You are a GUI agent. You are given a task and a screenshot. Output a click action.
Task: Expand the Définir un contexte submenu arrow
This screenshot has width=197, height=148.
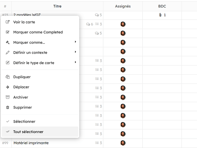[75, 52]
